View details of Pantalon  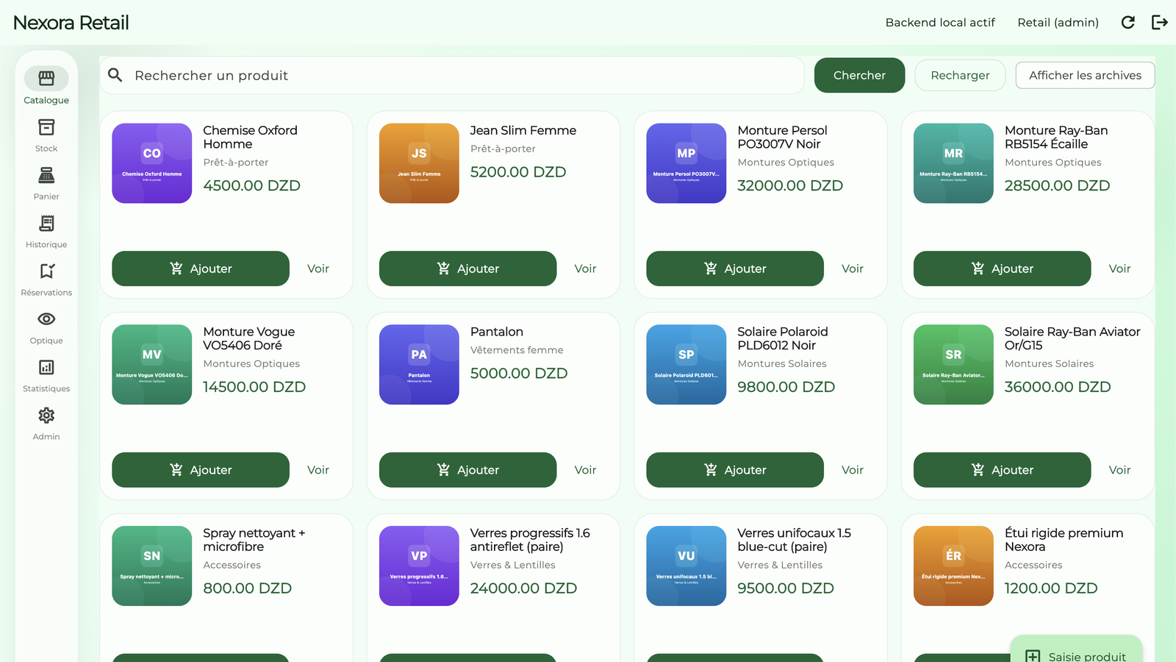(x=585, y=470)
